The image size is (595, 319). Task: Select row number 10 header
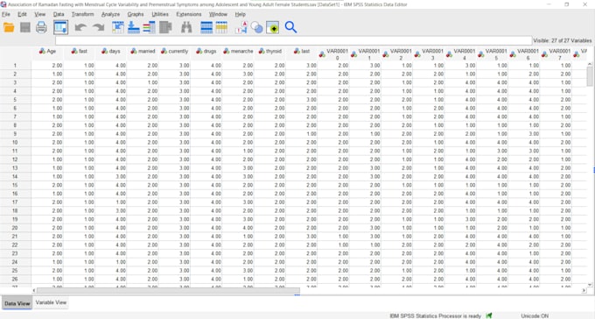pyautogui.click(x=15, y=143)
